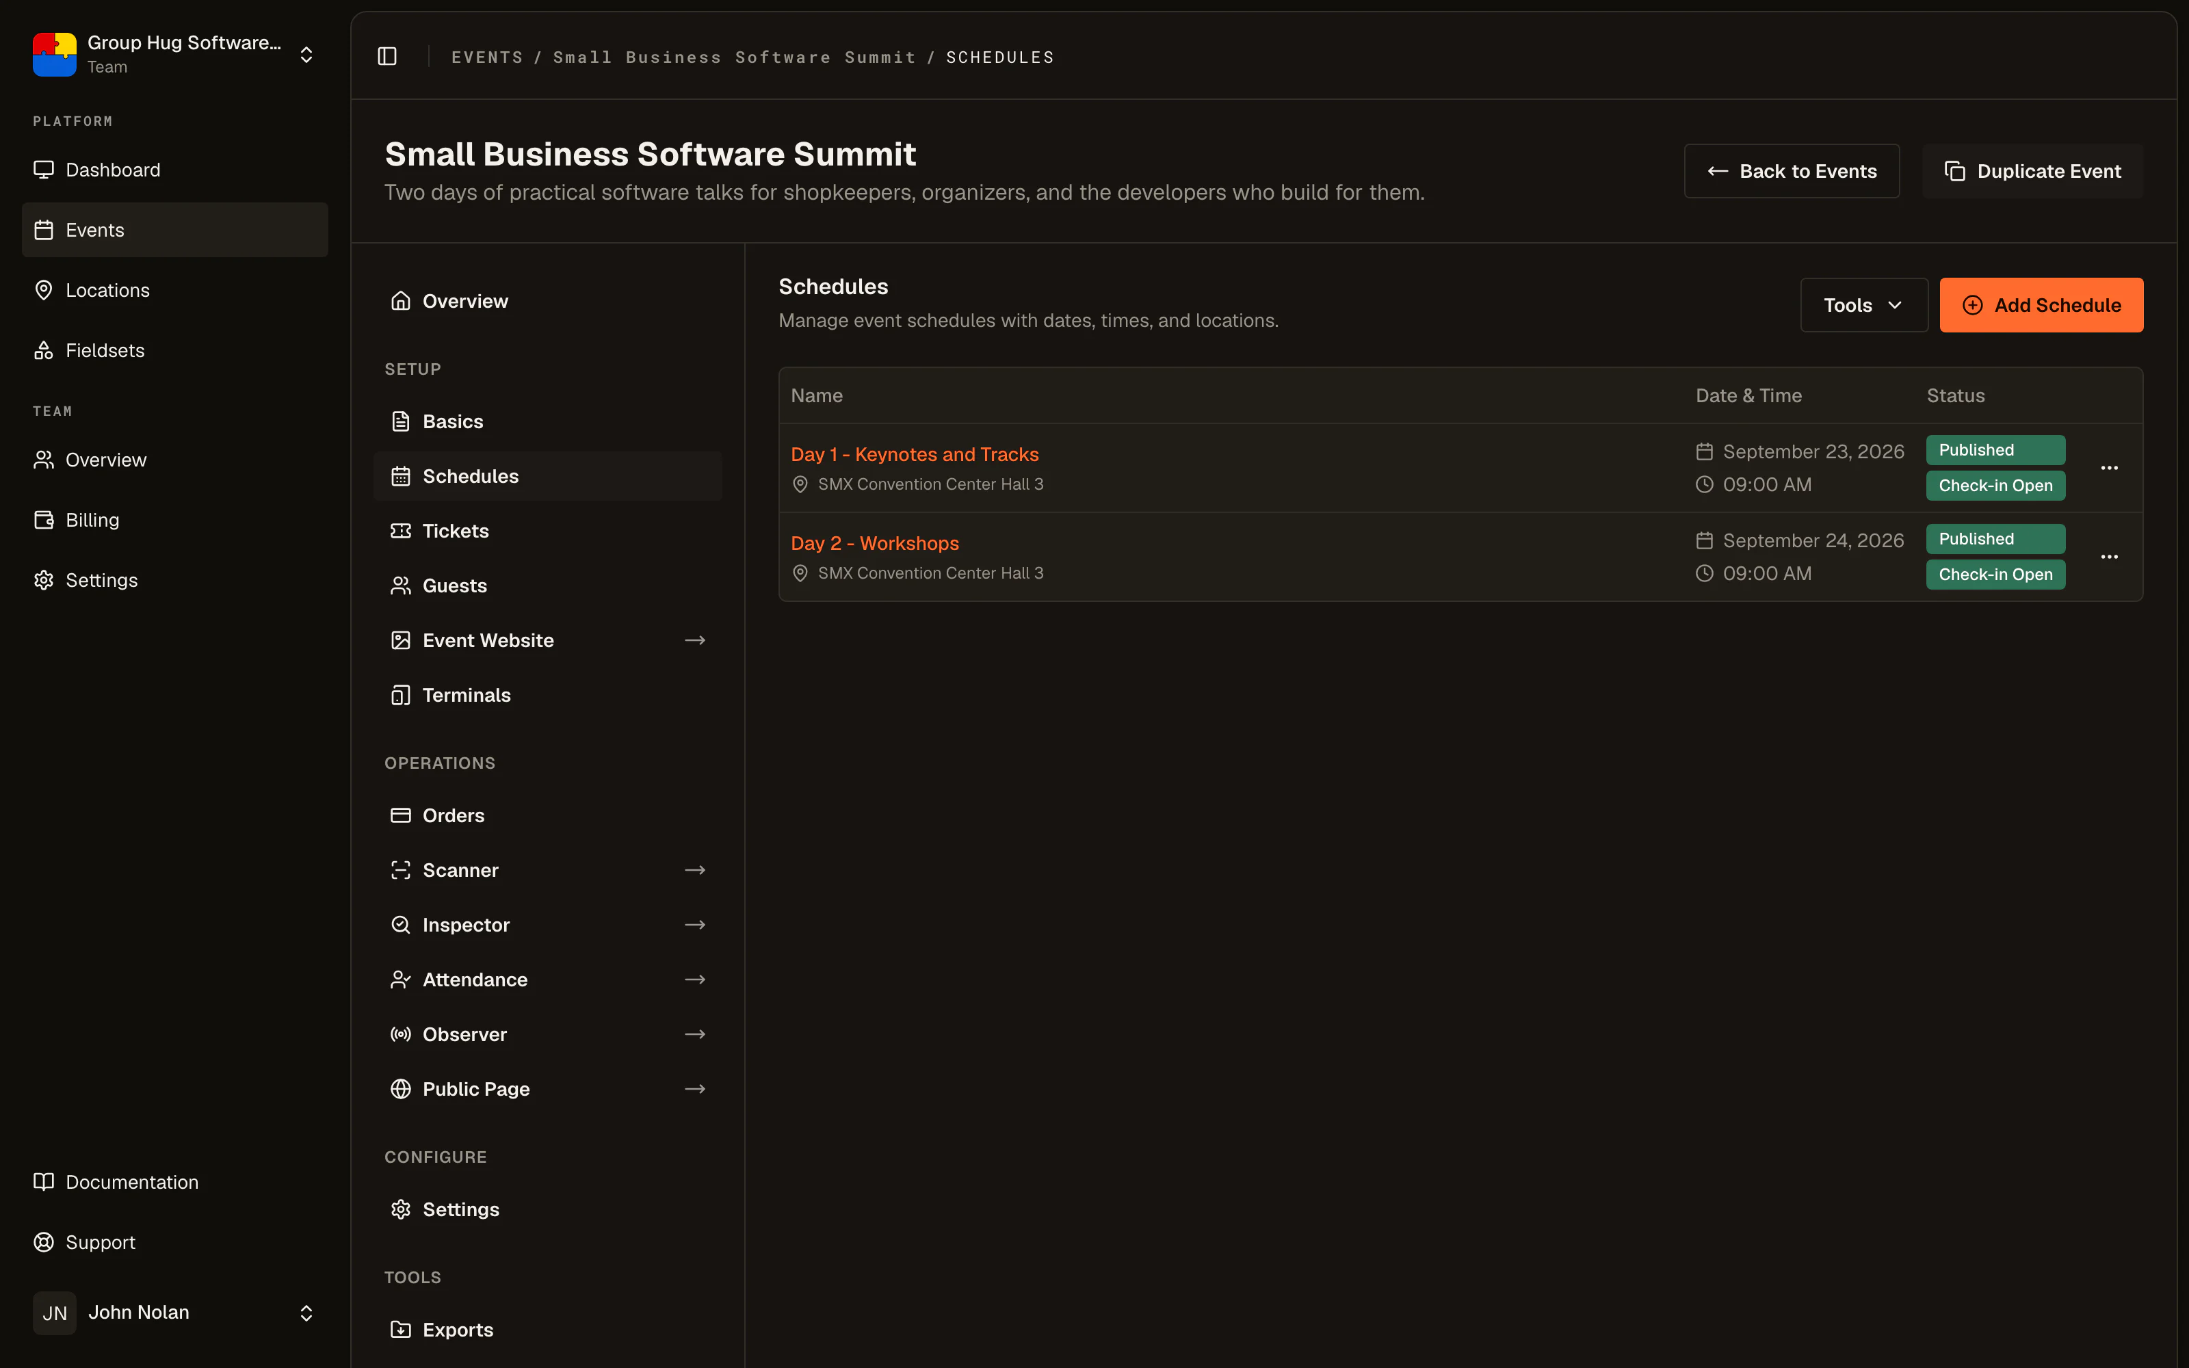
Task: Click Duplicate Event
Action: [x=2032, y=171]
